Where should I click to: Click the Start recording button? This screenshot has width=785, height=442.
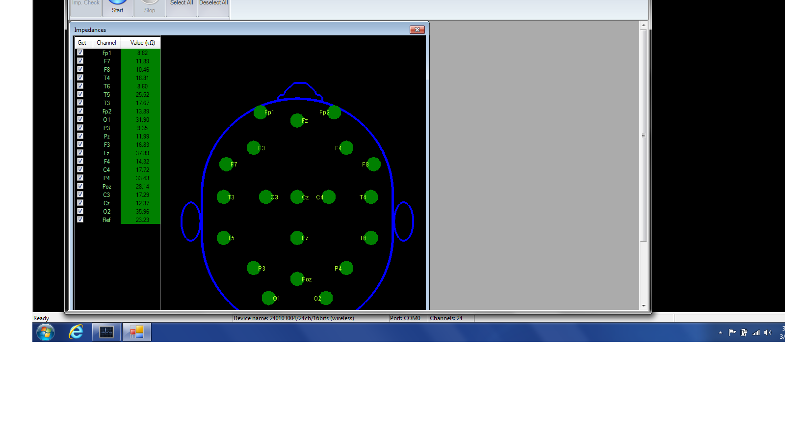click(117, 7)
